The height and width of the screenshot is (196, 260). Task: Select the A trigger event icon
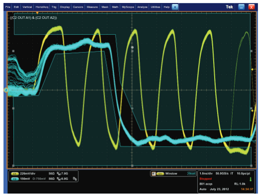[153, 174]
